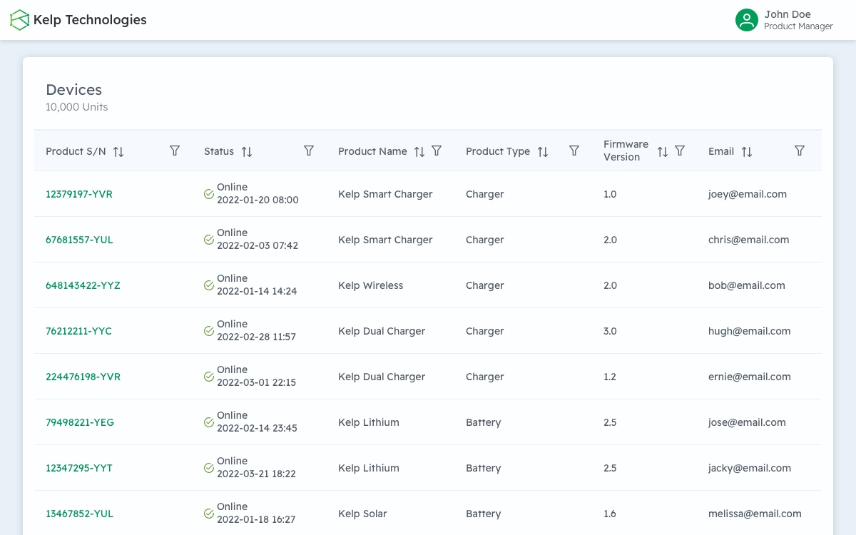Screen dimensions: 856x535
Task: Open the John Doe user avatar
Action: 747,20
